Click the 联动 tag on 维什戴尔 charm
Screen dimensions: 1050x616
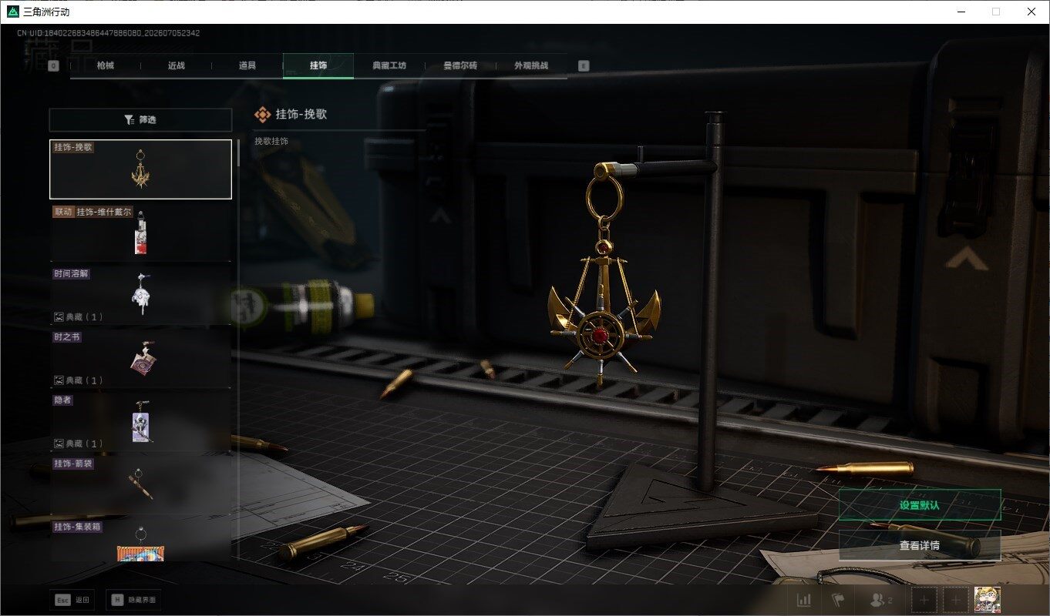pyautogui.click(x=63, y=212)
